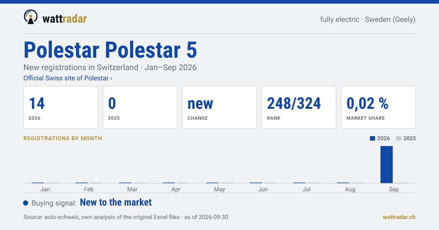Open the Official Swiss site of Polestar link
This screenshot has width=439, height=230.
click(x=68, y=78)
